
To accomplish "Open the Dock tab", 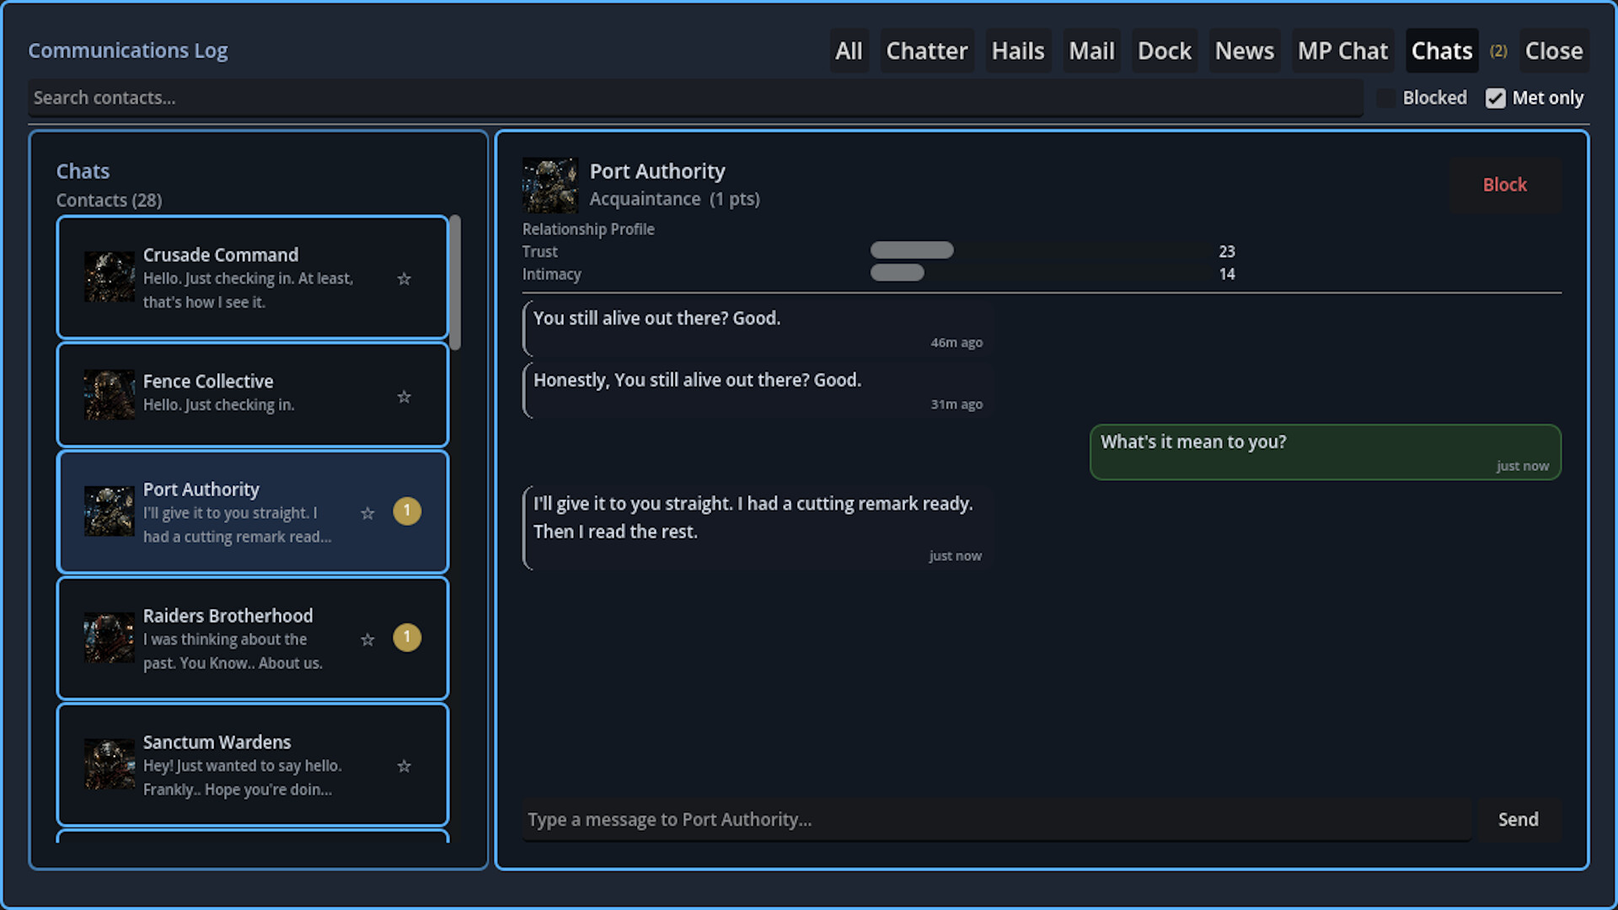I will coord(1165,51).
